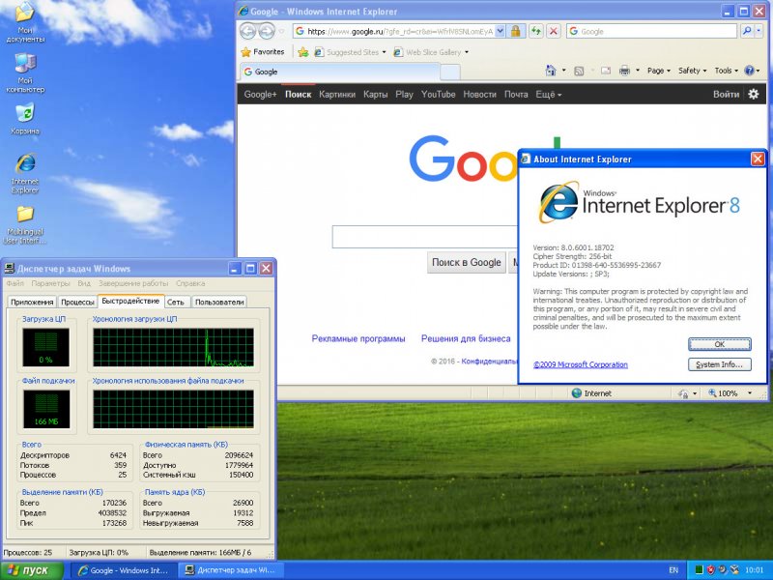This screenshot has height=580, width=773.
Task: Open the Файл menu in Task Manager
Action: coord(15,283)
